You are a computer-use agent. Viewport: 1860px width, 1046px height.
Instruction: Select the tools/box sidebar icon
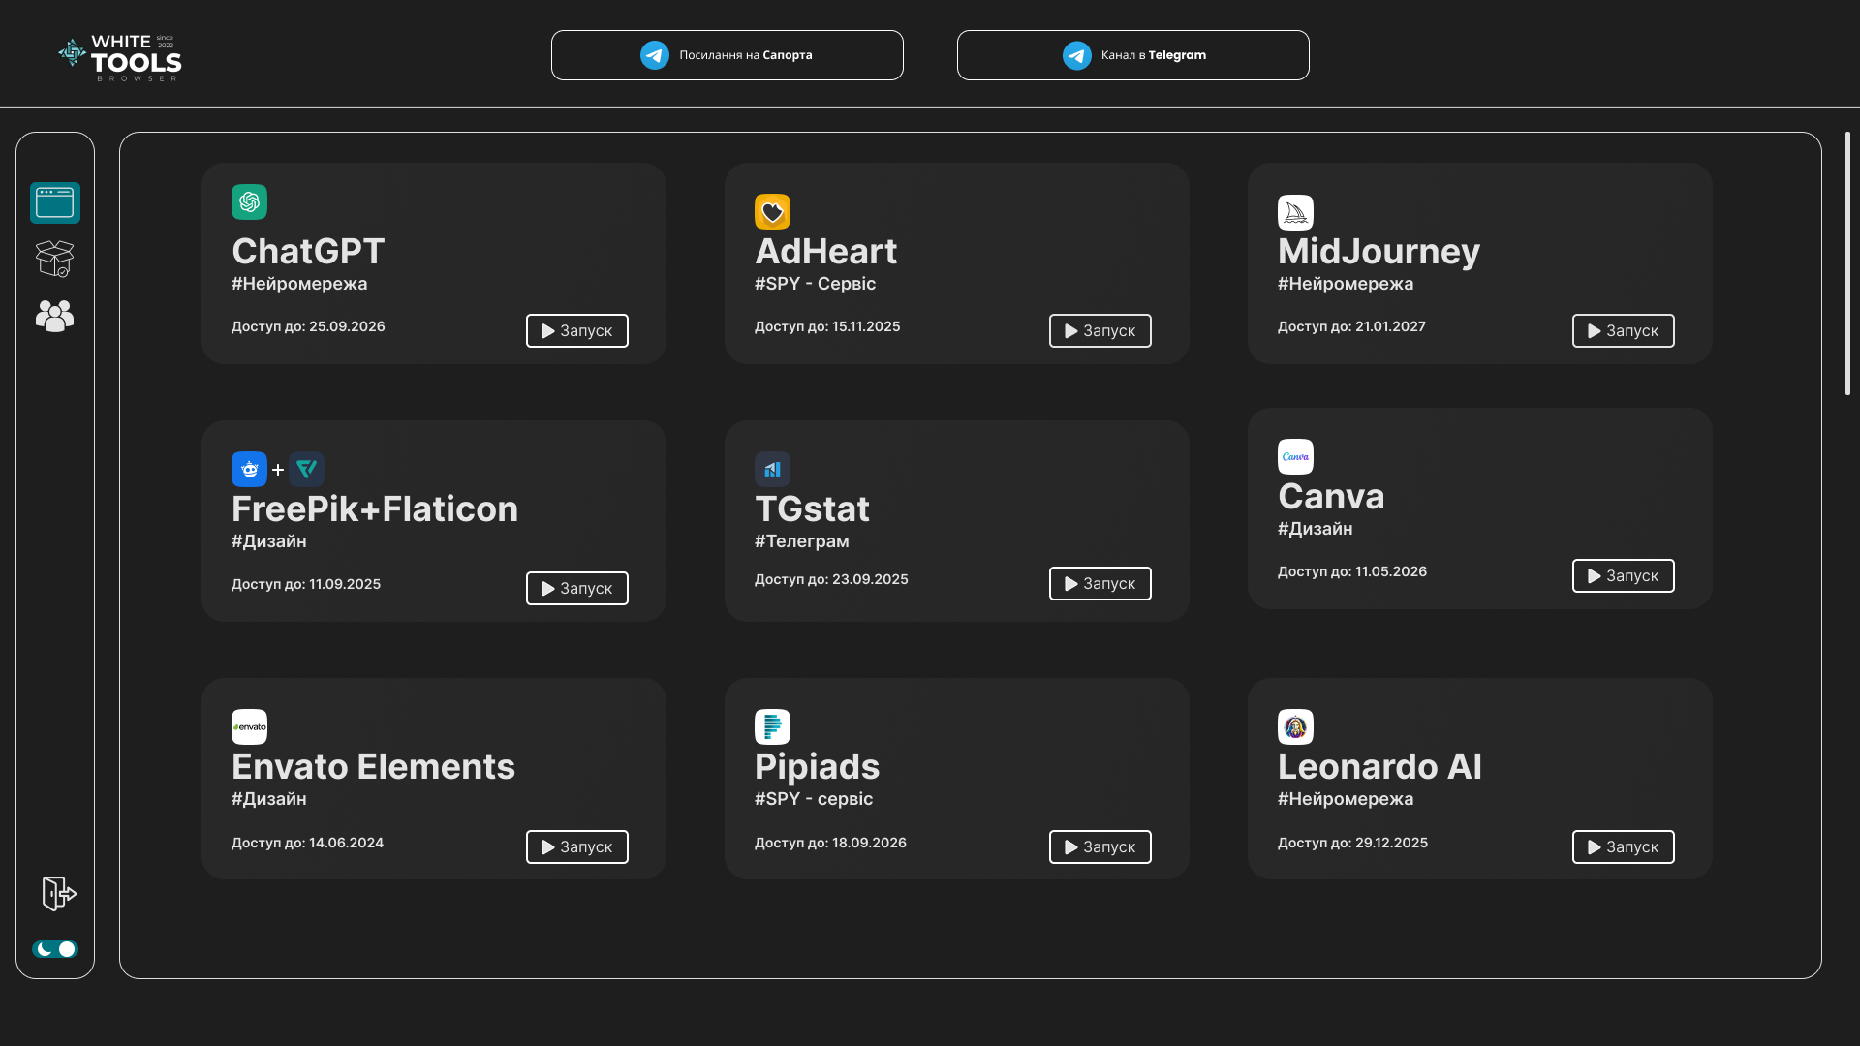[55, 260]
